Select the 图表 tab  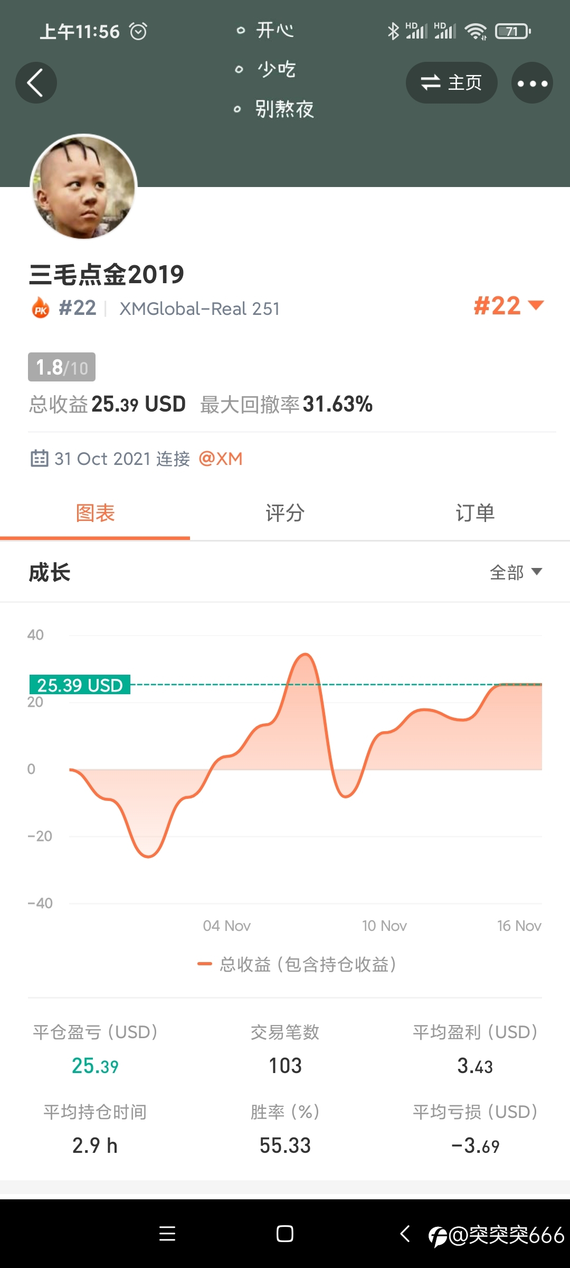pos(95,513)
